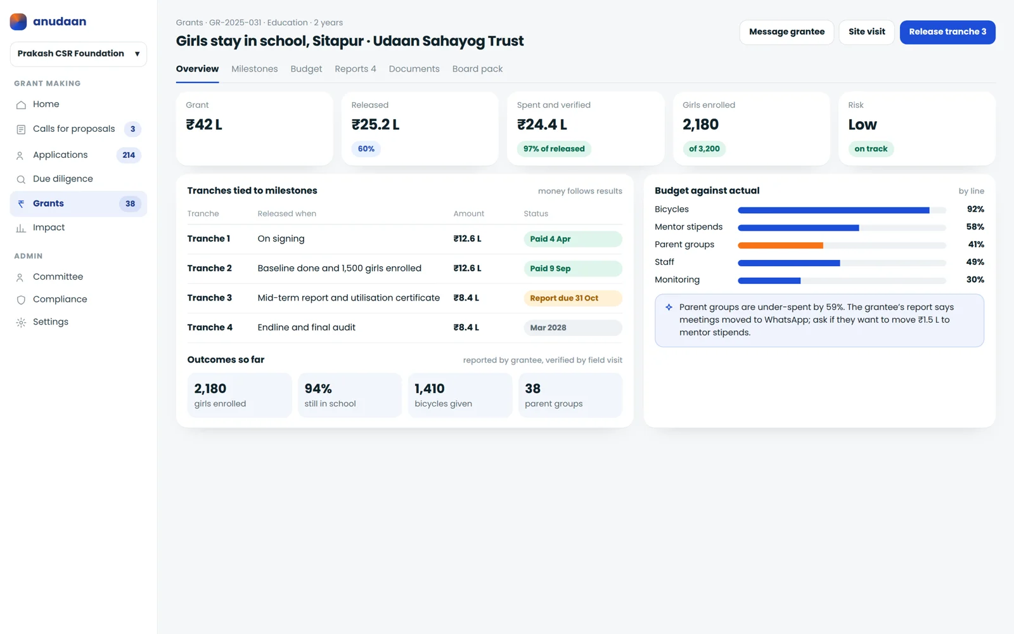Select the Overview tab

pos(197,69)
